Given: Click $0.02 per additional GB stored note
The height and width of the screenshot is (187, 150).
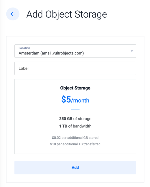Looking at the screenshot, I should click(x=75, y=138).
